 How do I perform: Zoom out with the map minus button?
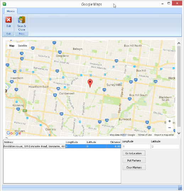tap(169, 128)
